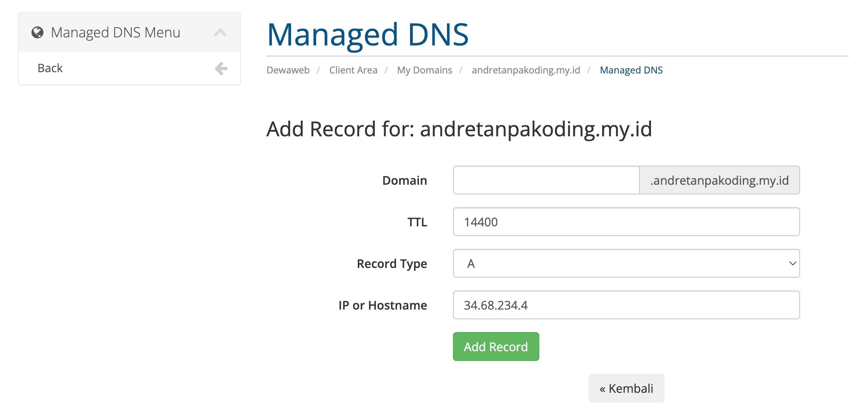This screenshot has height=417, width=849.
Task: Click the .andretanpakoding.my.id domain suffix box
Action: point(719,180)
